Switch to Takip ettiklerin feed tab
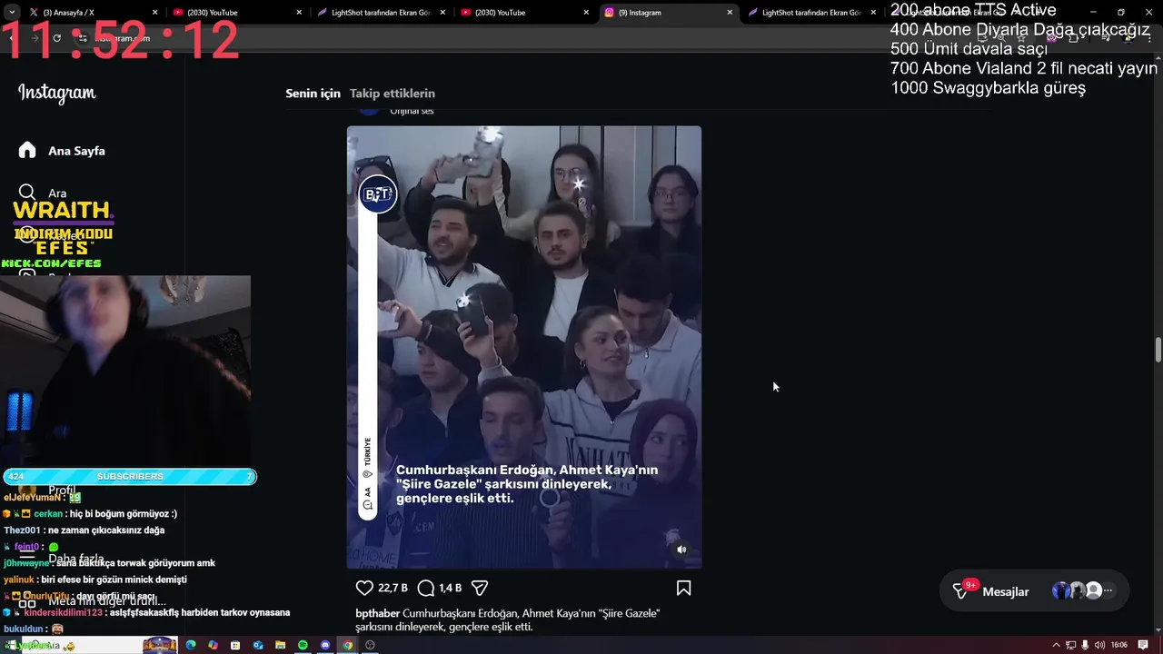This screenshot has height=654, width=1163. (x=393, y=94)
